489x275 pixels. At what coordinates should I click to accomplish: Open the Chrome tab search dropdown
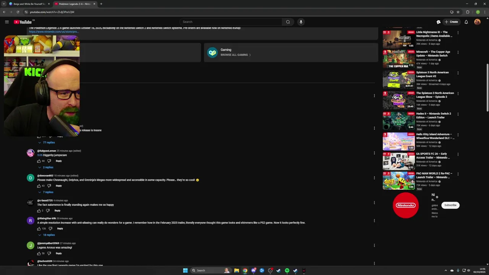3,4
